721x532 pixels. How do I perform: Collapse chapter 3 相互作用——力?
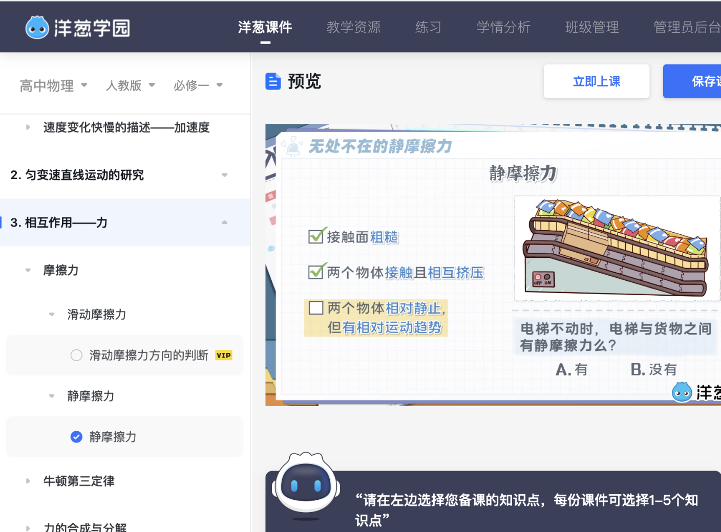click(x=224, y=223)
